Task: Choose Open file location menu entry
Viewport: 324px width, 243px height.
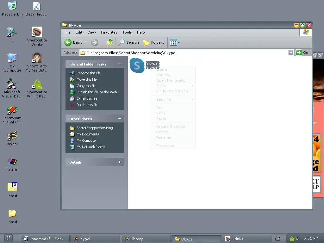Action: click(x=173, y=80)
